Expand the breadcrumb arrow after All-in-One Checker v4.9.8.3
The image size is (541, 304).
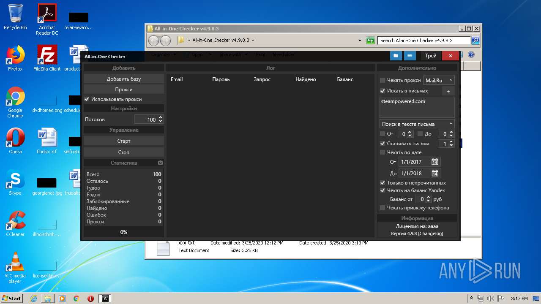click(253, 41)
